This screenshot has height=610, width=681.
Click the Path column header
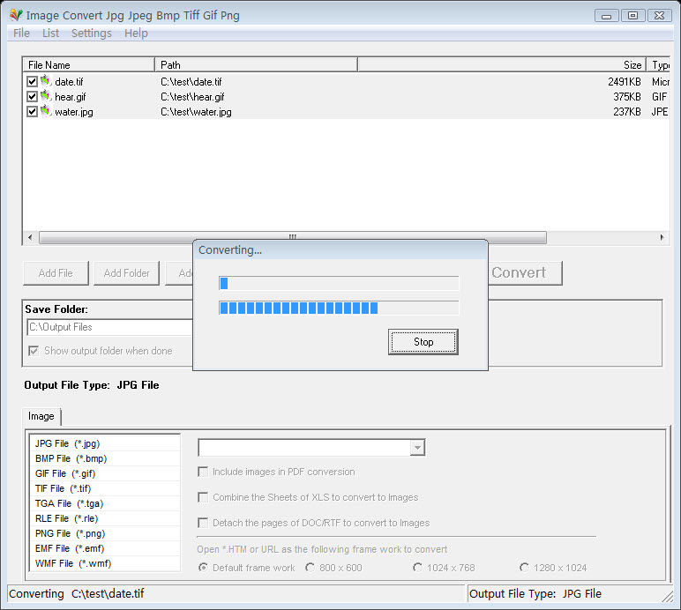point(256,65)
